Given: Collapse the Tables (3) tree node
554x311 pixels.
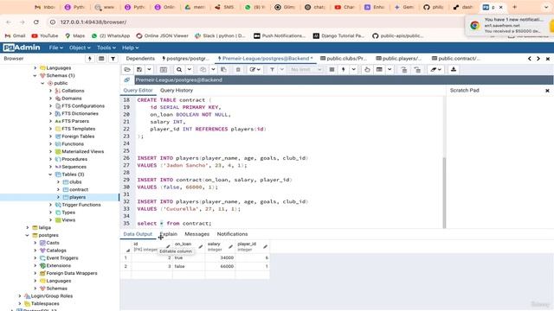Looking at the screenshot, I should (x=50, y=175).
